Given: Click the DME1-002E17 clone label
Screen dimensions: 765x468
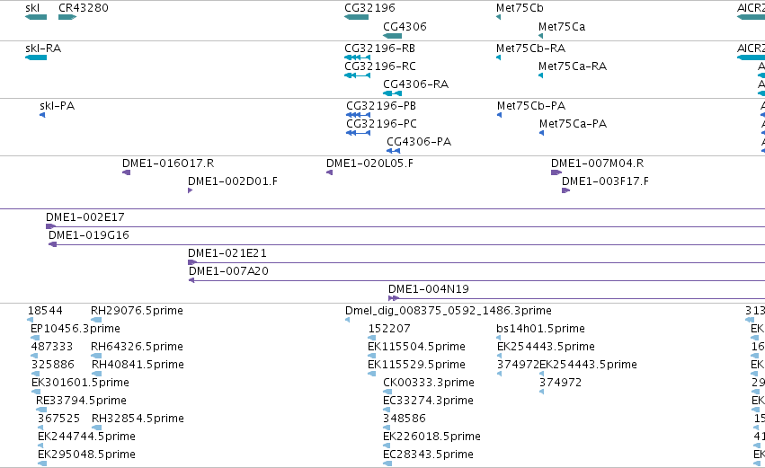Looking at the screenshot, I should coord(85,217).
